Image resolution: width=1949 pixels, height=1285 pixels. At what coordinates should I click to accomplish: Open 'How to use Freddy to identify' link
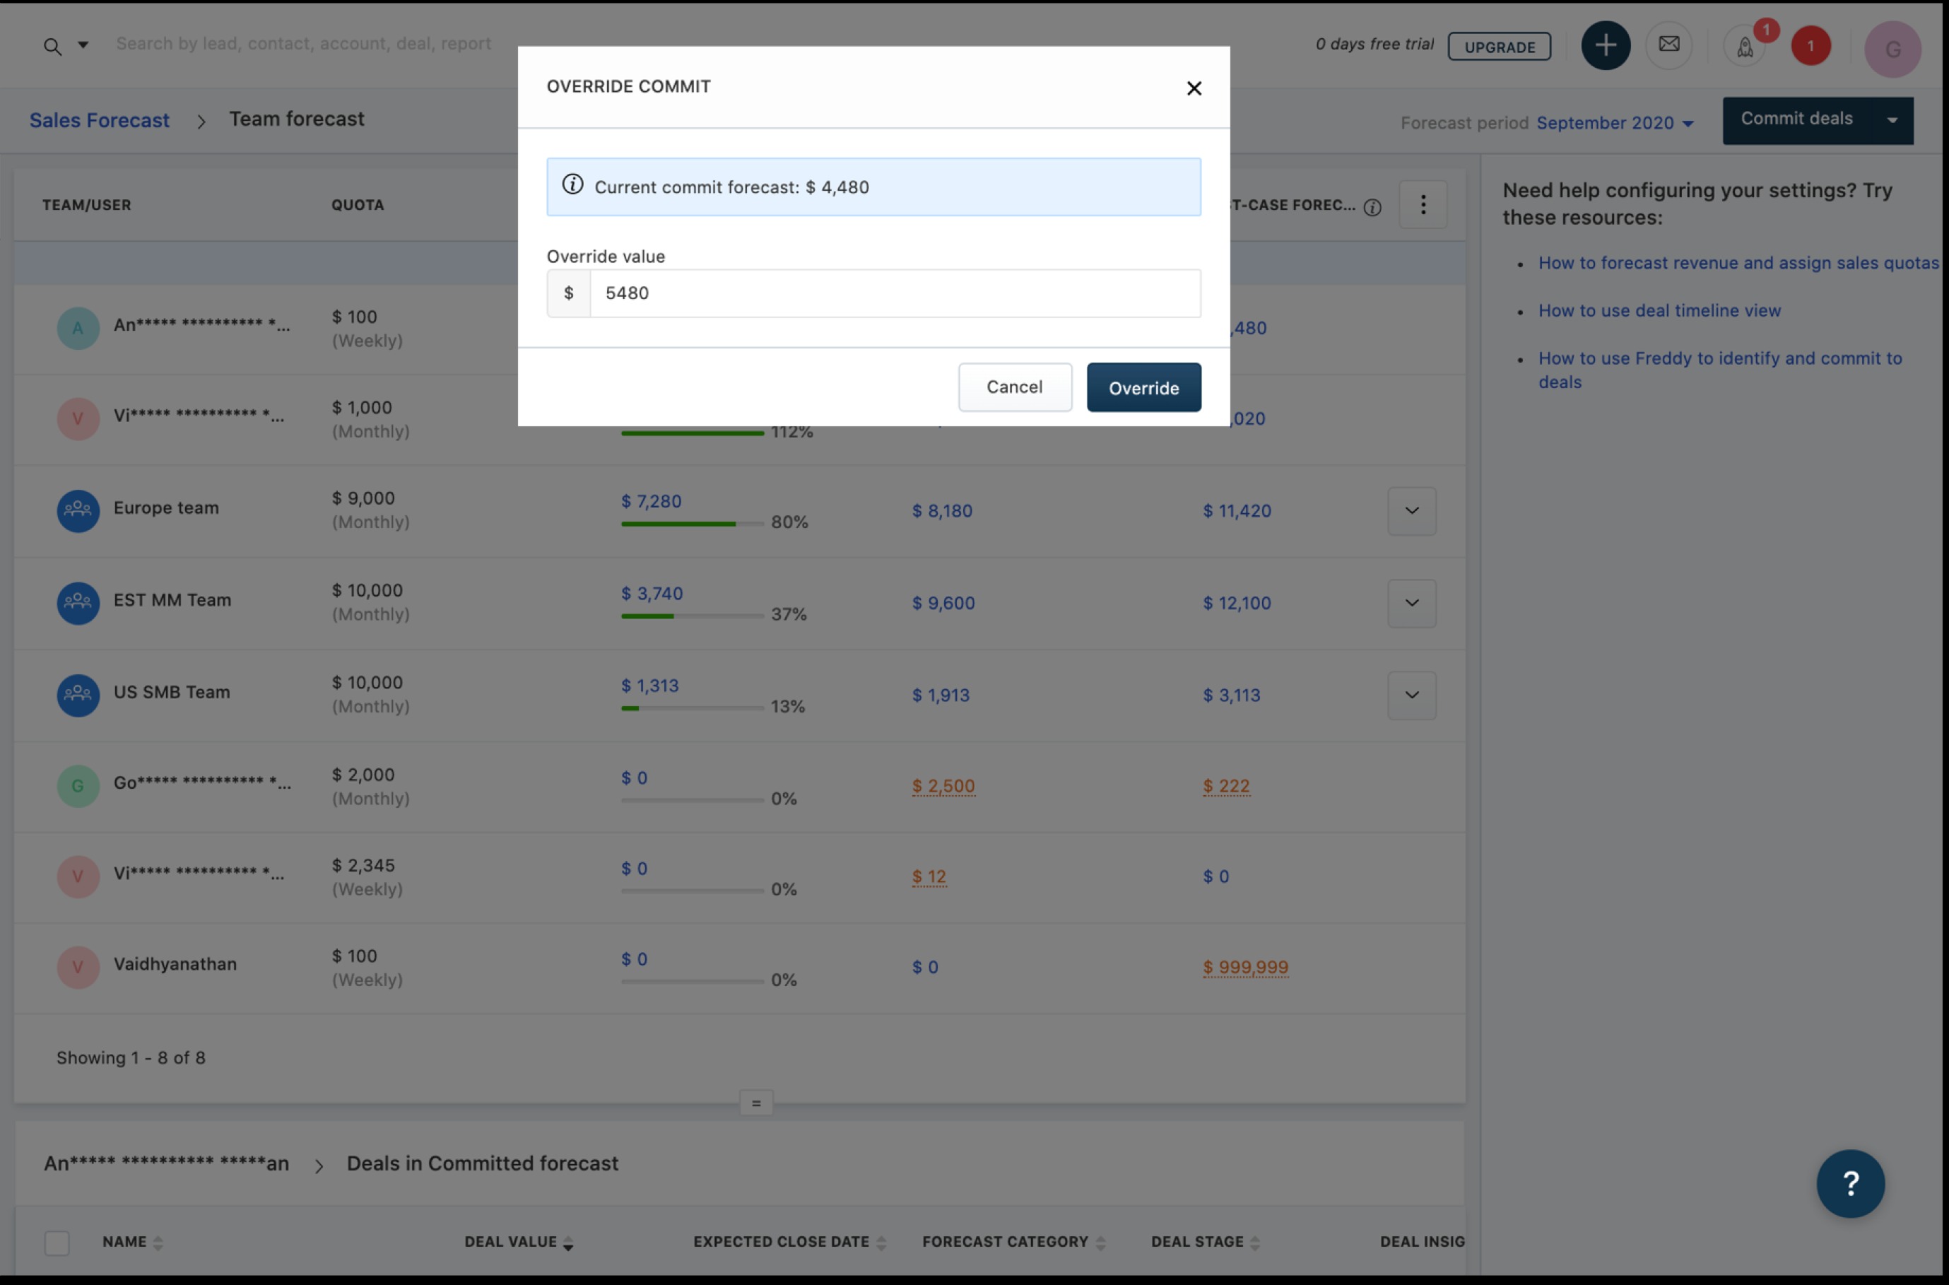(1719, 370)
